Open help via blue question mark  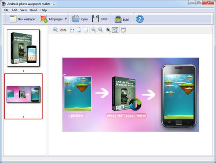[140, 19]
